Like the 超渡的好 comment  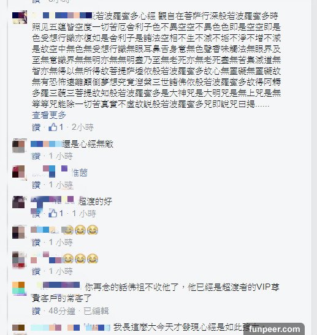pyautogui.click(x=36, y=214)
